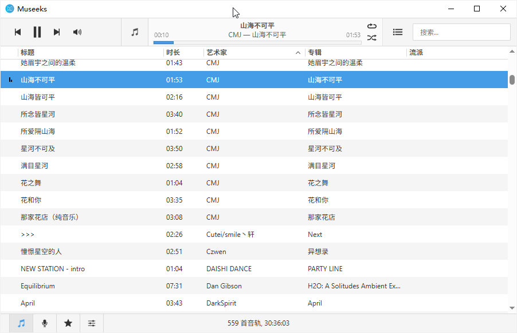517x333 pixels.
Task: Enable shuffle playback
Action: tap(371, 38)
